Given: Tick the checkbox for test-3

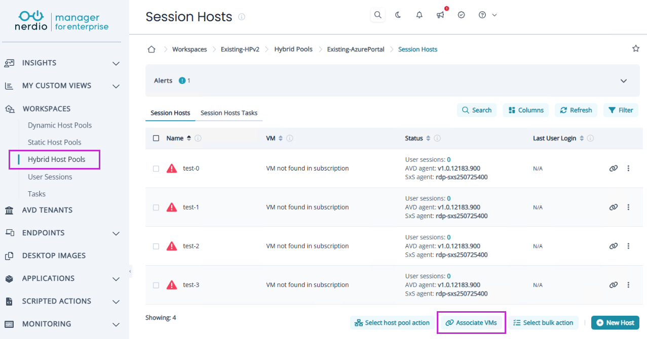Looking at the screenshot, I should (156, 285).
